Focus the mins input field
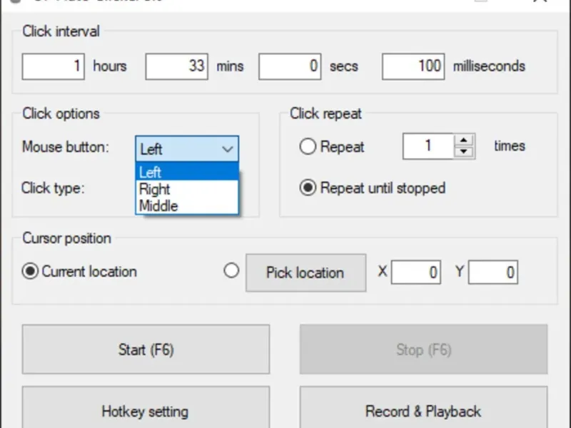The height and width of the screenshot is (428, 571). [x=177, y=66]
